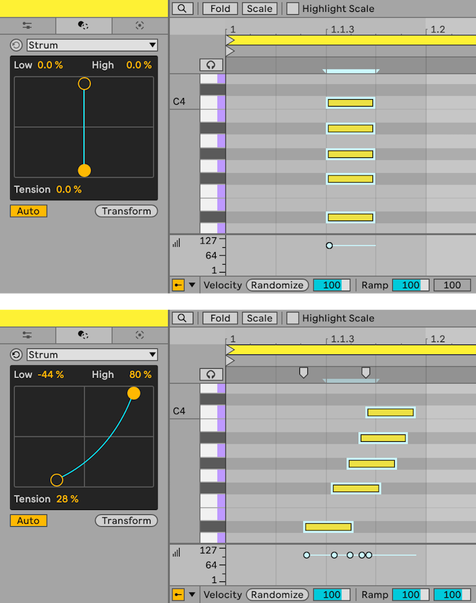Viewport: 476px width, 603px height.
Task: Toggle Scale mode in bottom editor
Action: pos(260,318)
